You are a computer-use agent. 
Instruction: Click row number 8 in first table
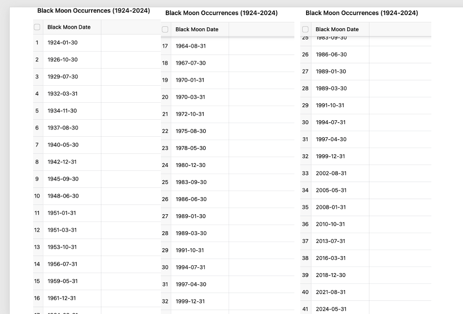click(x=37, y=162)
